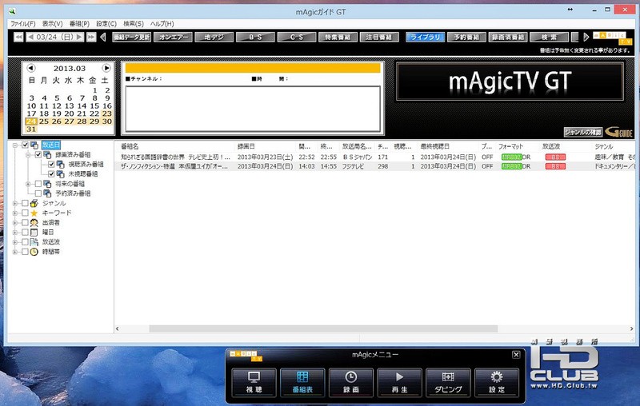Click the app icon in the title bar
Image resolution: width=640 pixels, height=406 pixels.
(x=12, y=12)
